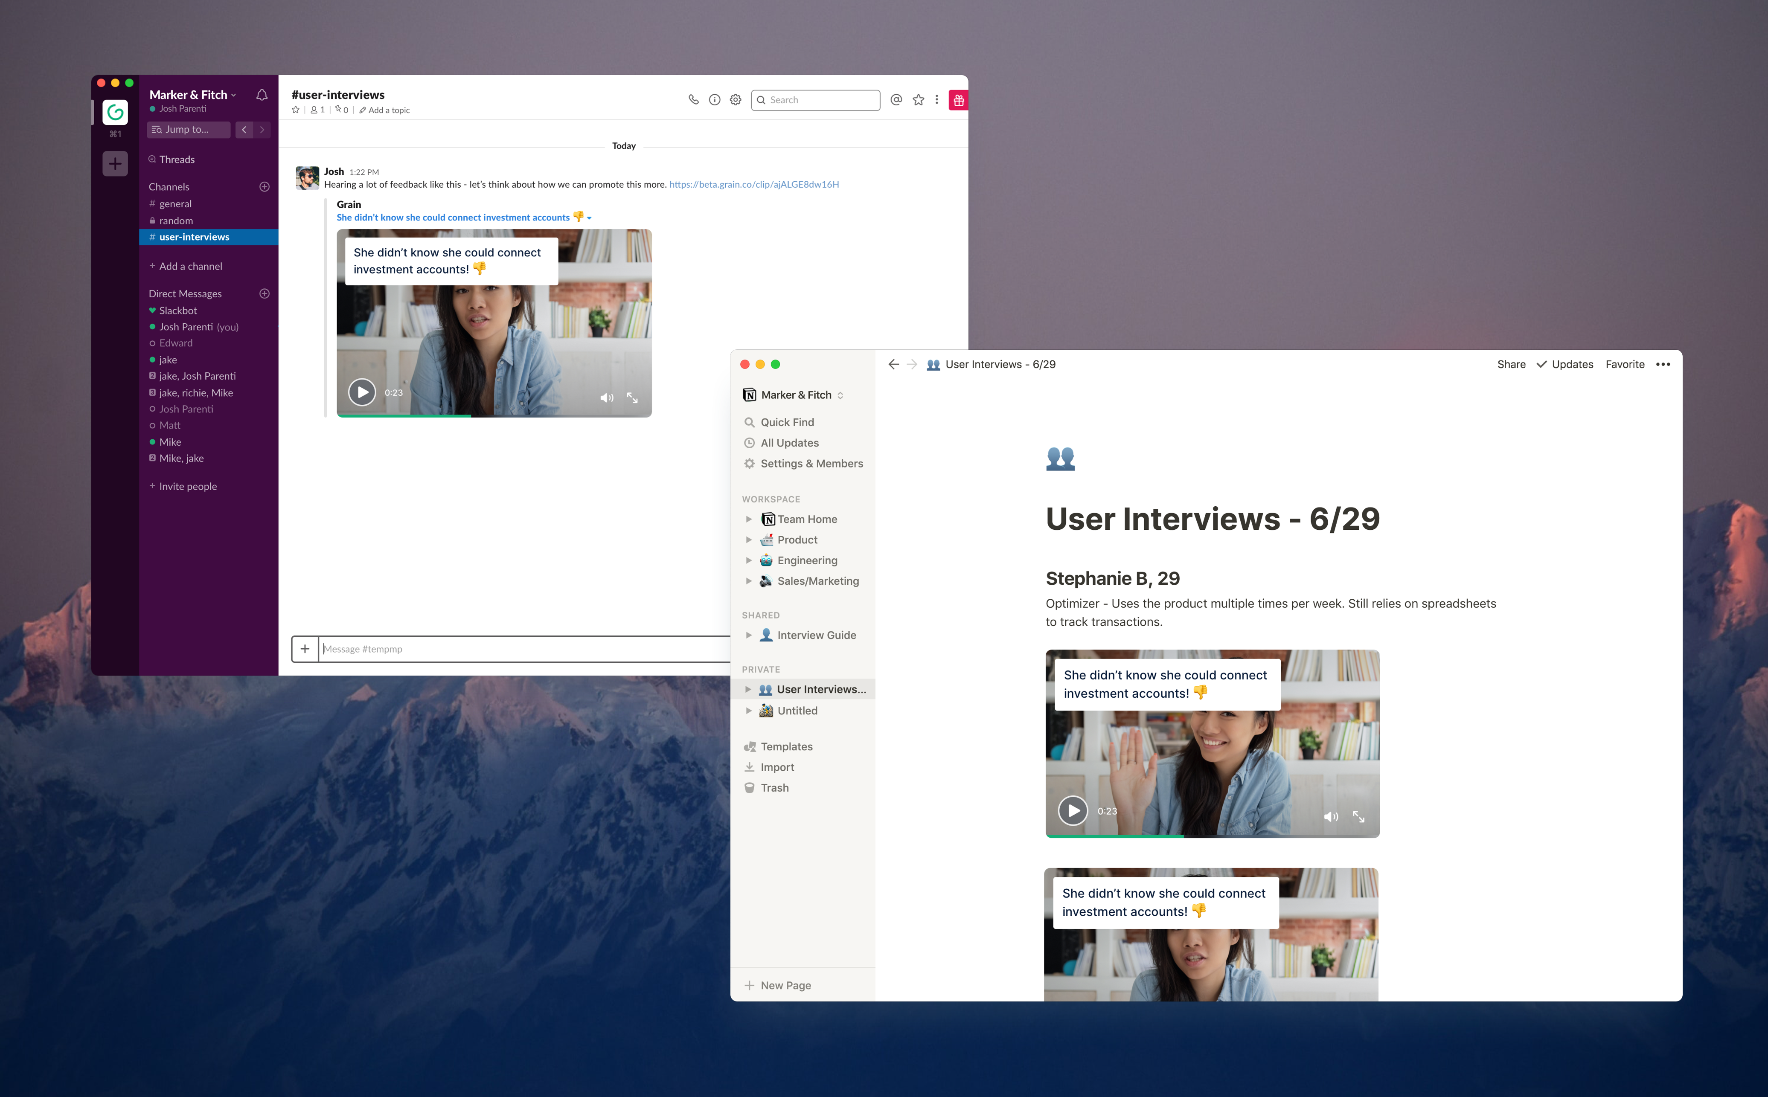Expand the Interview Guide page
Viewport: 1768px width, 1097px height.
pyautogui.click(x=748, y=635)
